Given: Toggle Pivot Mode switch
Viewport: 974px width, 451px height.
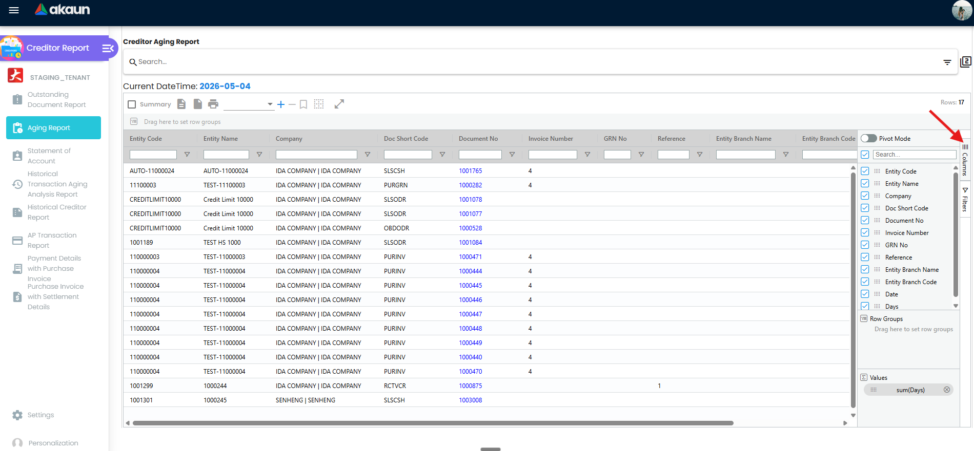Looking at the screenshot, I should 869,139.
